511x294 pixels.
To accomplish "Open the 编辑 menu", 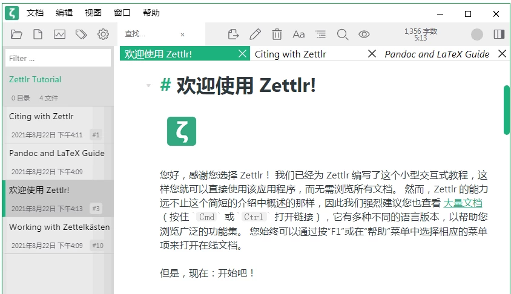I will click(x=64, y=13).
